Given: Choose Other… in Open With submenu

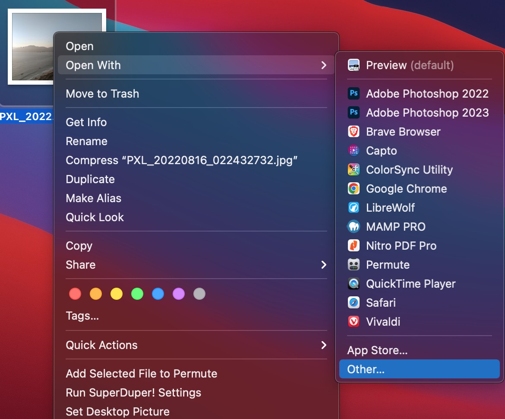Looking at the screenshot, I should click(x=420, y=369).
